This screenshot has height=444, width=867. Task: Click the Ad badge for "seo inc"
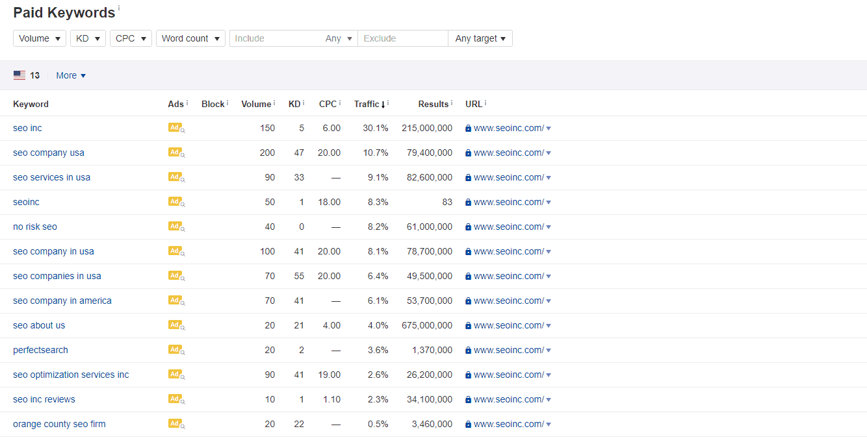tap(174, 127)
